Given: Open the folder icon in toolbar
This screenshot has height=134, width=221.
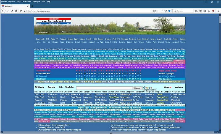Looking at the screenshot, I should tap(205, 11).
